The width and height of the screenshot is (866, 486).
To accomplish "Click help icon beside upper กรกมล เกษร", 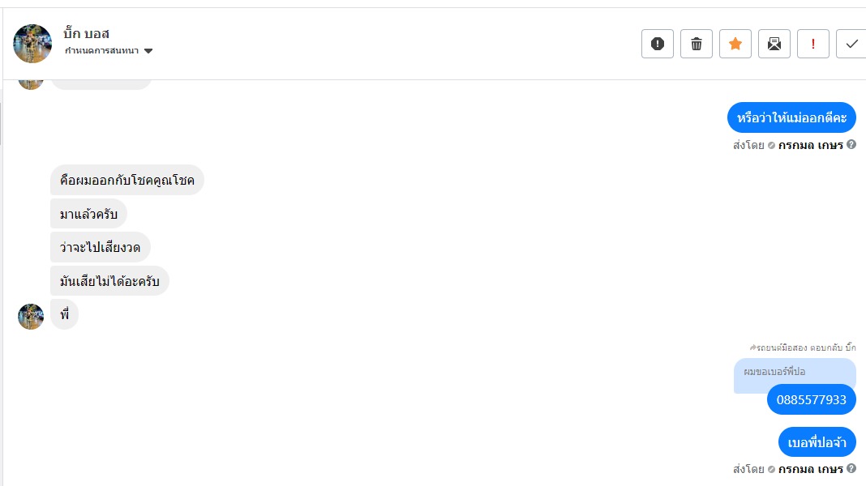I will 851,145.
